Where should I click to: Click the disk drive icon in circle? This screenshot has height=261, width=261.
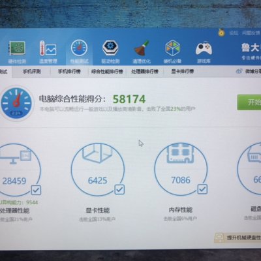click(x=254, y=155)
